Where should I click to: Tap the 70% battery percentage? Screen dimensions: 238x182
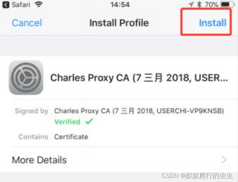pos(211,5)
